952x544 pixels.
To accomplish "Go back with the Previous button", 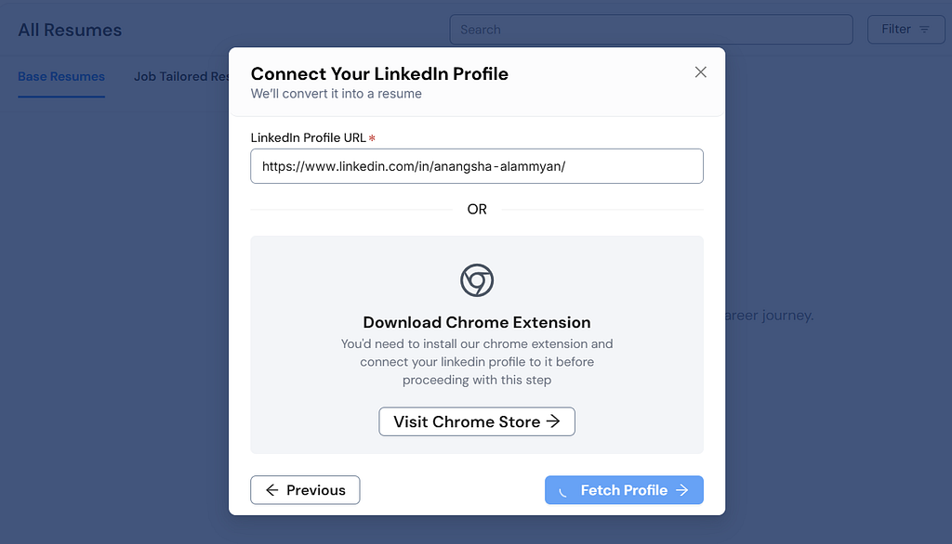I will (x=305, y=490).
